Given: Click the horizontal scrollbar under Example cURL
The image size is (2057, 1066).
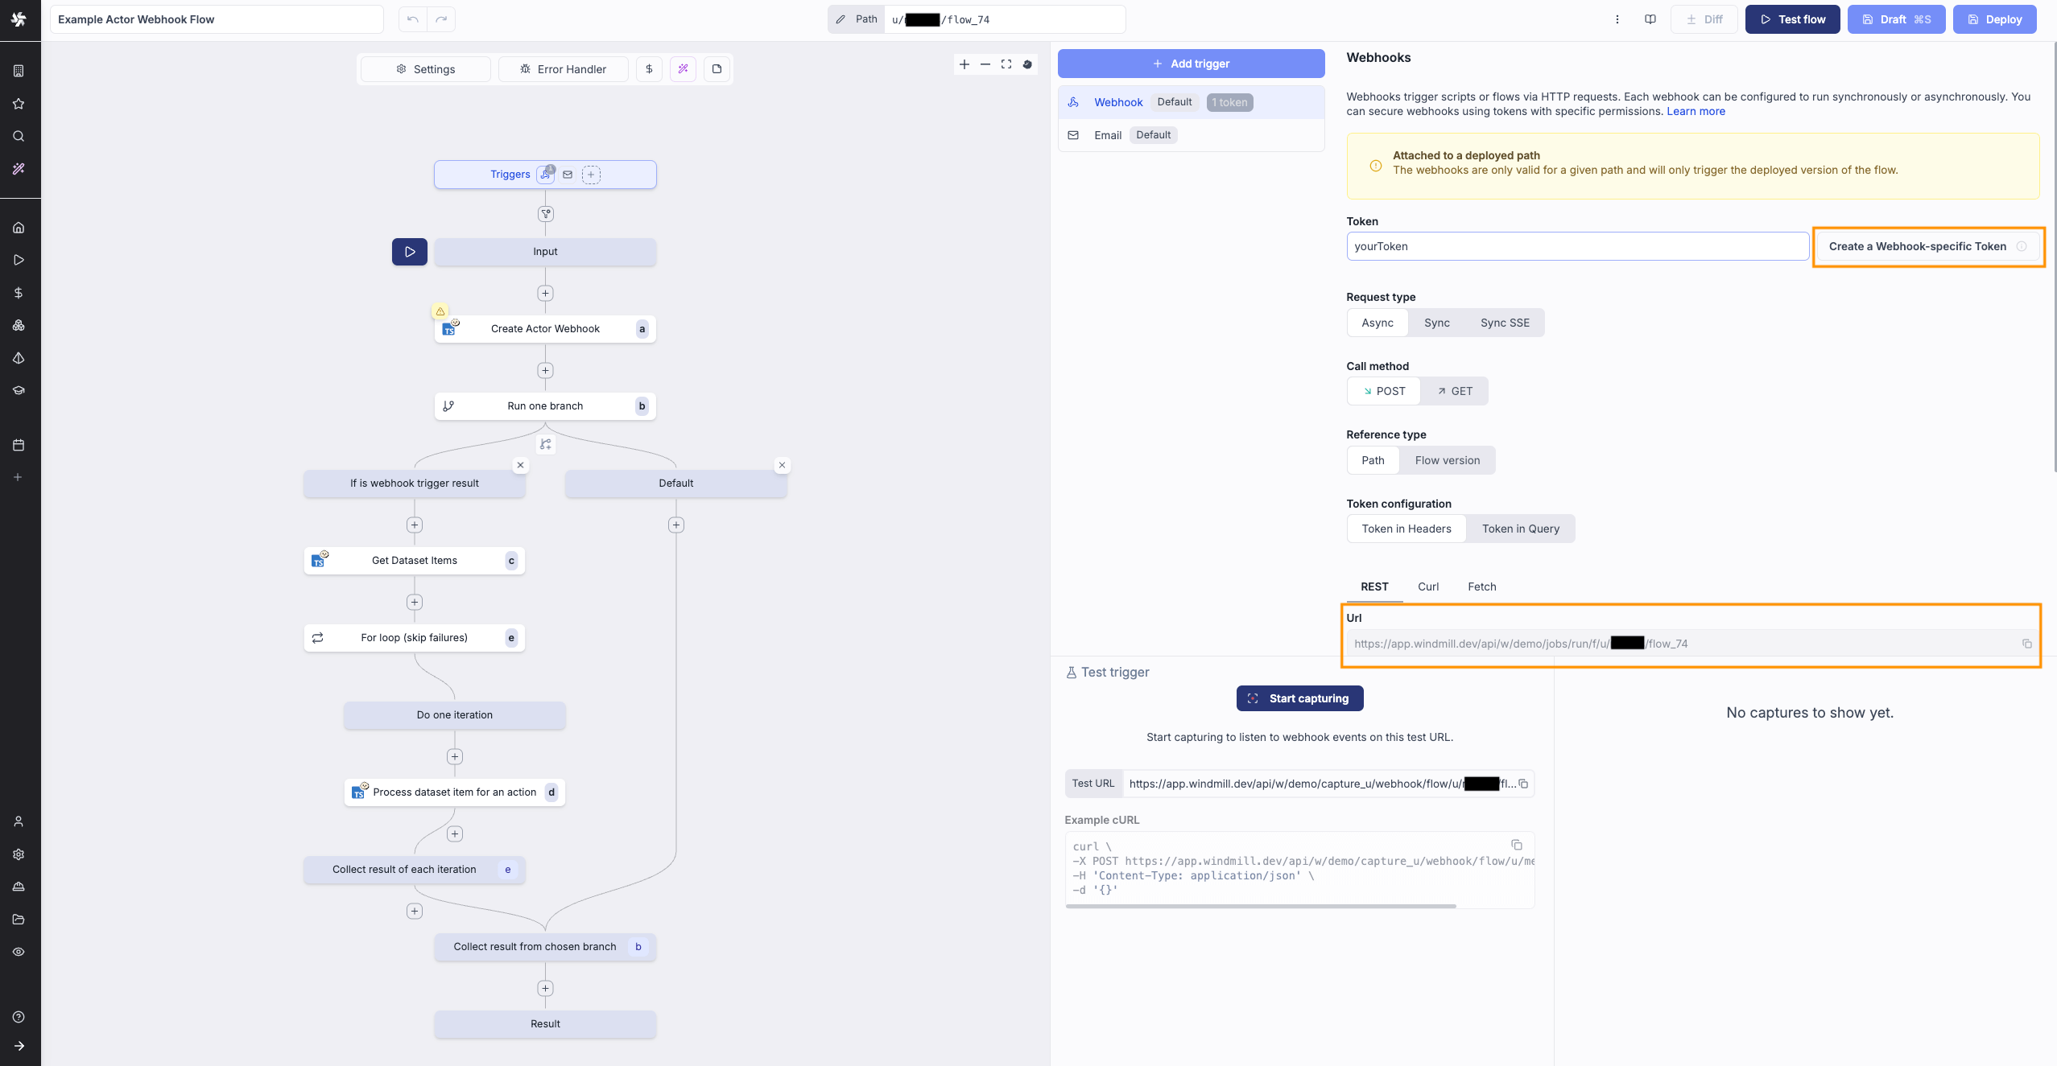Looking at the screenshot, I should tap(1262, 907).
